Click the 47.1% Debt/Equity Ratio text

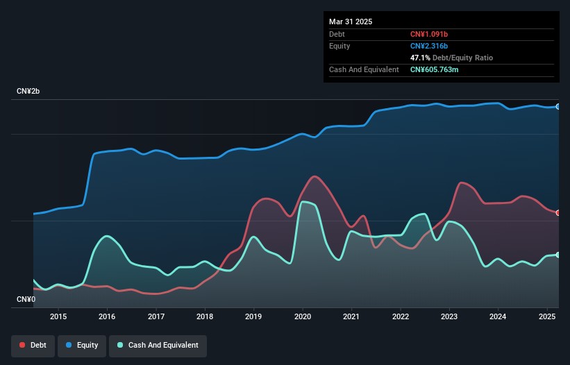[x=451, y=58]
